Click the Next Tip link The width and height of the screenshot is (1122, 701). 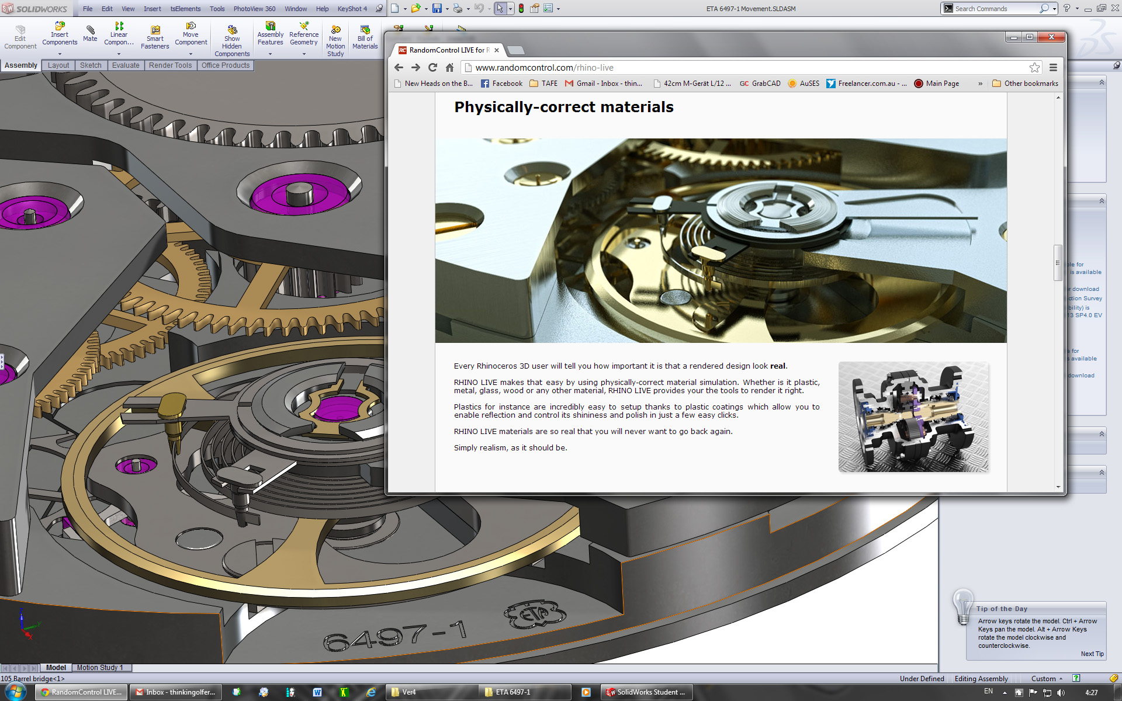(x=1092, y=654)
